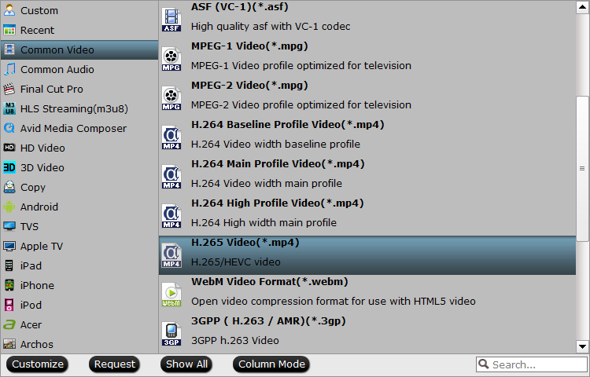Click the format list scroll up arrow

click(x=582, y=7)
